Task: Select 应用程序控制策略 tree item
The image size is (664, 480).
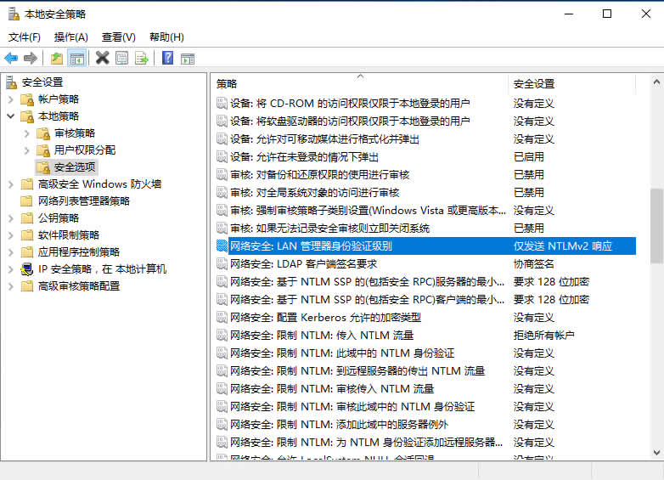Action: [79, 252]
